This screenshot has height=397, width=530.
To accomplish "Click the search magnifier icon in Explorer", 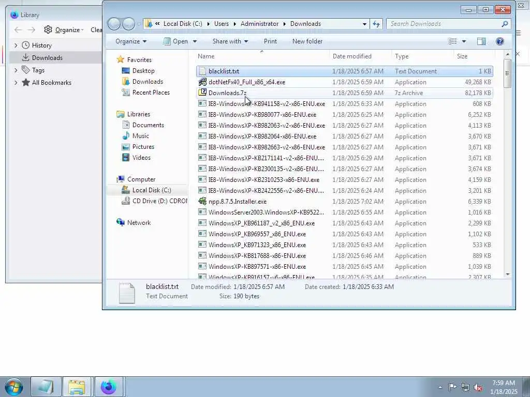I will click(505, 24).
